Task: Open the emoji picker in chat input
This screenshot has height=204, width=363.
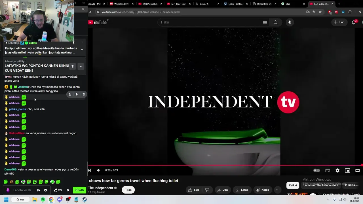Action: 45,190
